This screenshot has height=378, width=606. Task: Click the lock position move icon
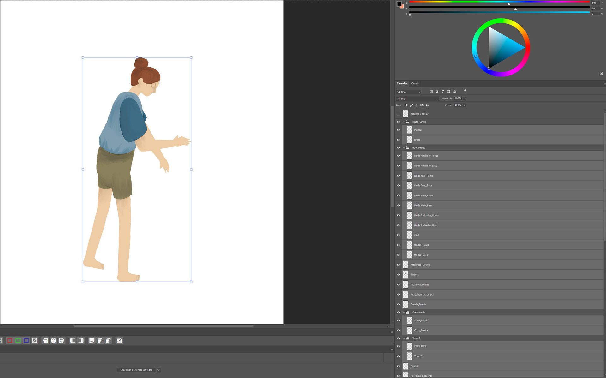click(x=417, y=105)
